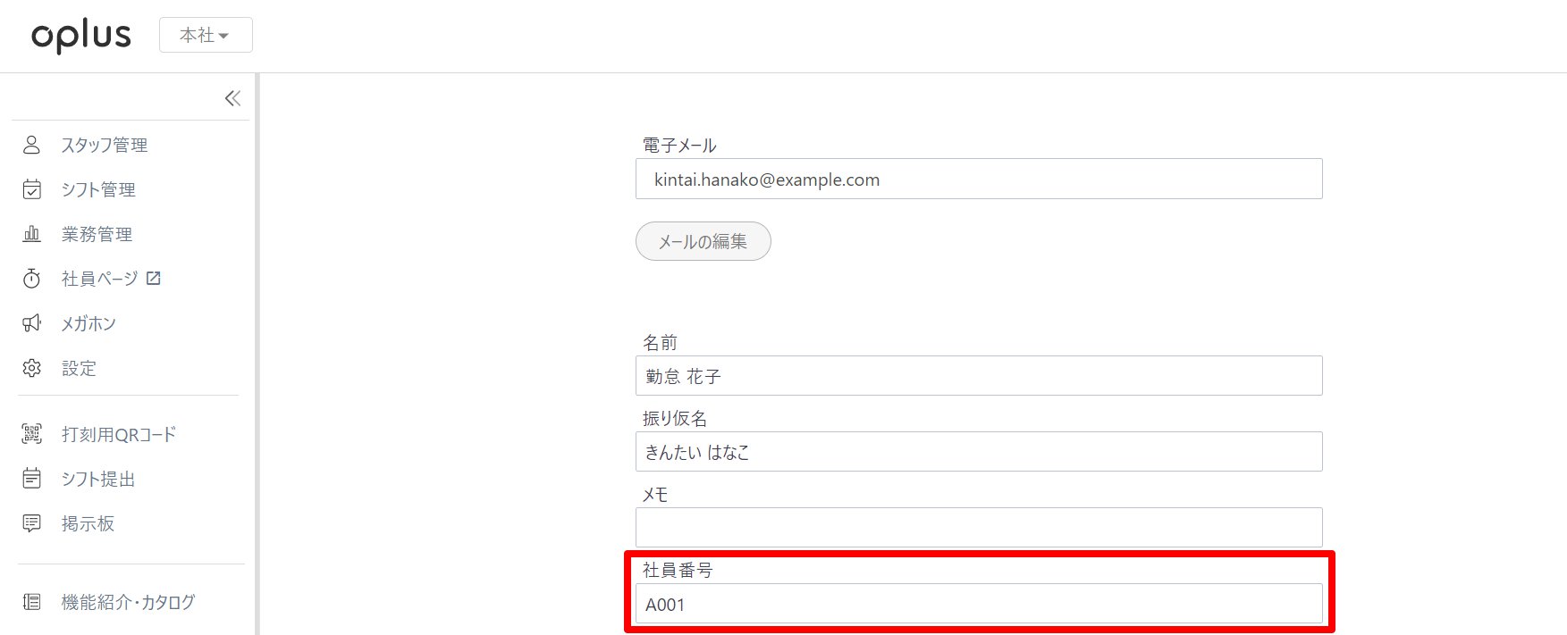The height and width of the screenshot is (635, 1567).
Task: Open スタッフ管理 menu item
Action: (x=105, y=145)
